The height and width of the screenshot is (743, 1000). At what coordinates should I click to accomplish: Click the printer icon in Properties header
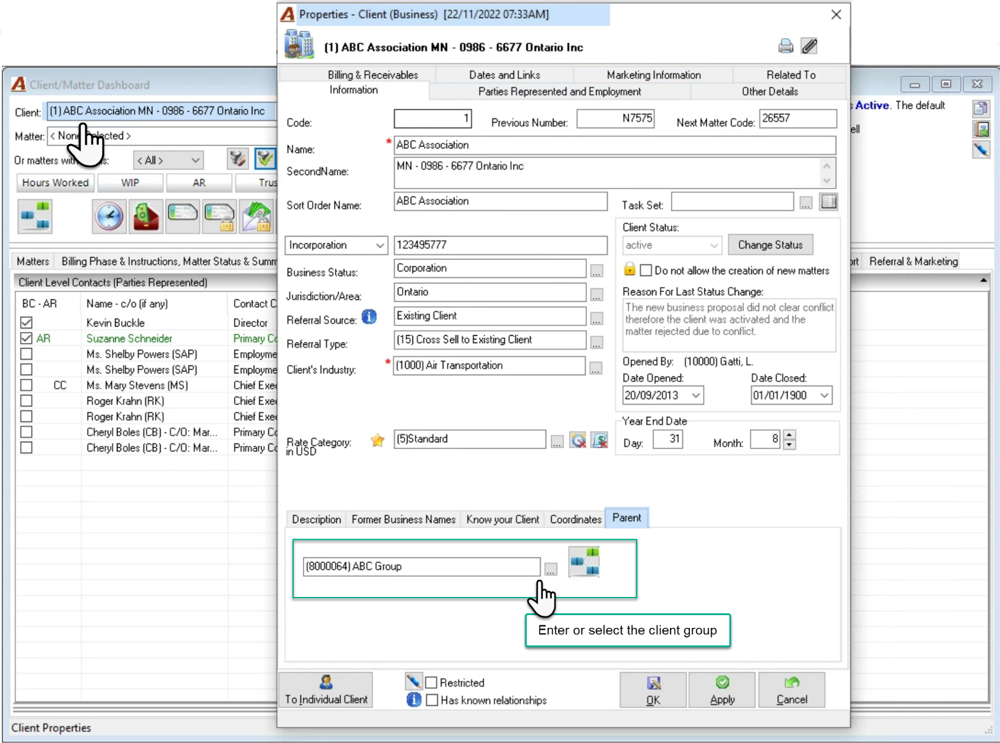click(x=786, y=46)
